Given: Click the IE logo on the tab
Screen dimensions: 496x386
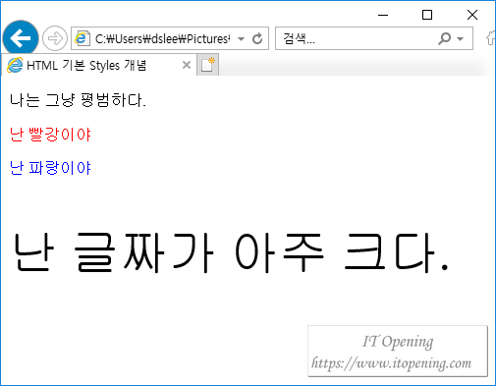Looking at the screenshot, I should 15,65.
